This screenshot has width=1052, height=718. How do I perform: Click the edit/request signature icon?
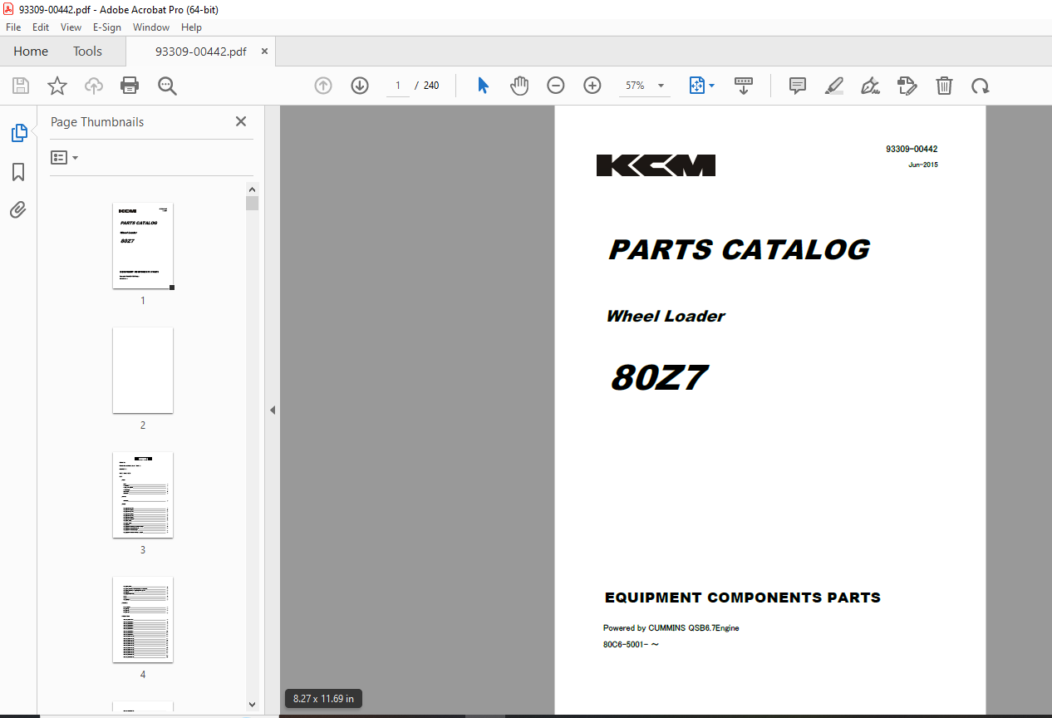[907, 86]
